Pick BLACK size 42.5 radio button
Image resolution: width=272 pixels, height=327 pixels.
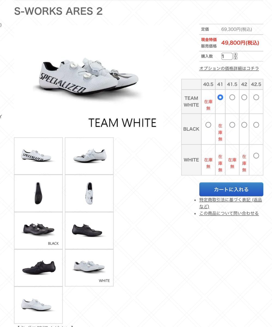point(256,125)
